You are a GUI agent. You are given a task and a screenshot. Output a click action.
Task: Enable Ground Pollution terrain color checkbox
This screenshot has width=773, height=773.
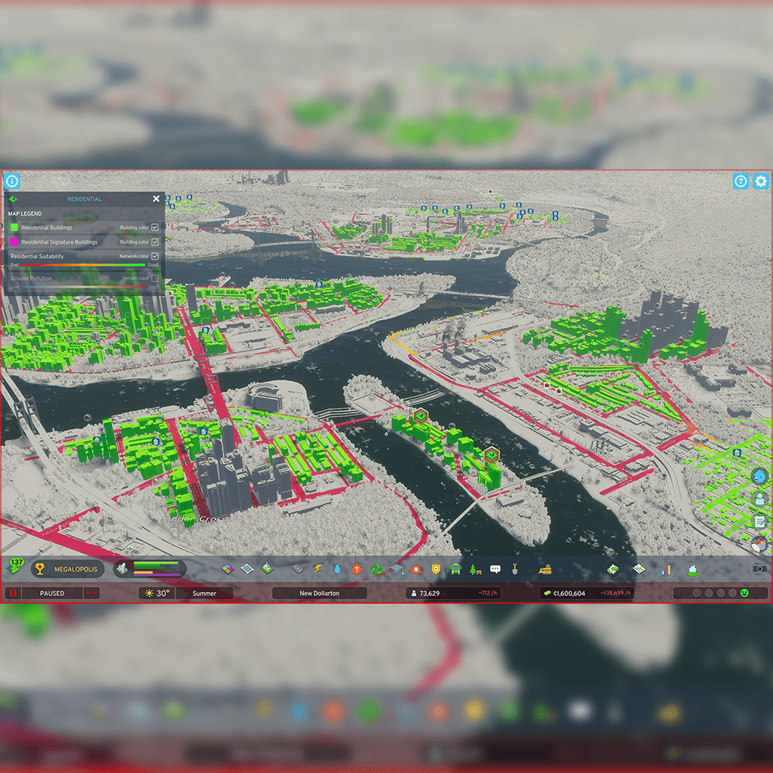coord(155,278)
